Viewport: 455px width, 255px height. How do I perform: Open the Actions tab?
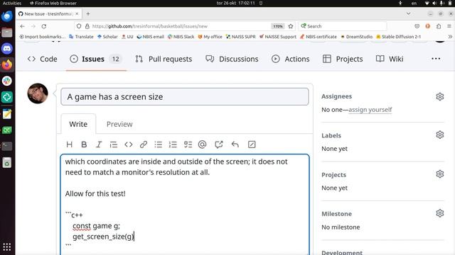[x=291, y=59]
